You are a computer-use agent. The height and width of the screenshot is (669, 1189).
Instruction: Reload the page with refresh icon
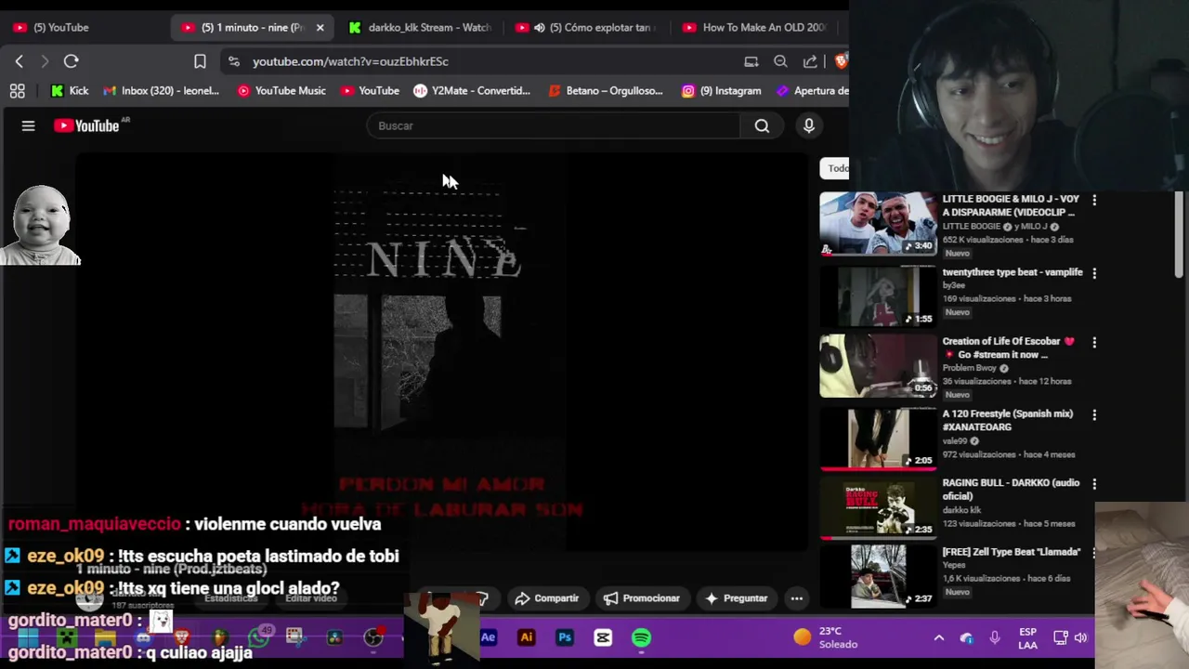click(71, 61)
